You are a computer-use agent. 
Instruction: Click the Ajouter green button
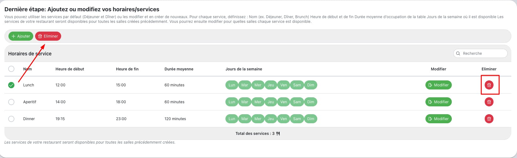21,36
